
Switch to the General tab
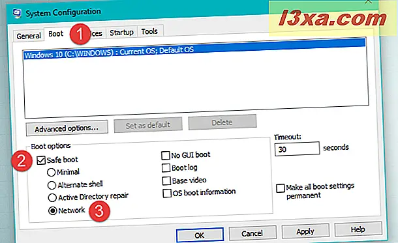point(29,36)
